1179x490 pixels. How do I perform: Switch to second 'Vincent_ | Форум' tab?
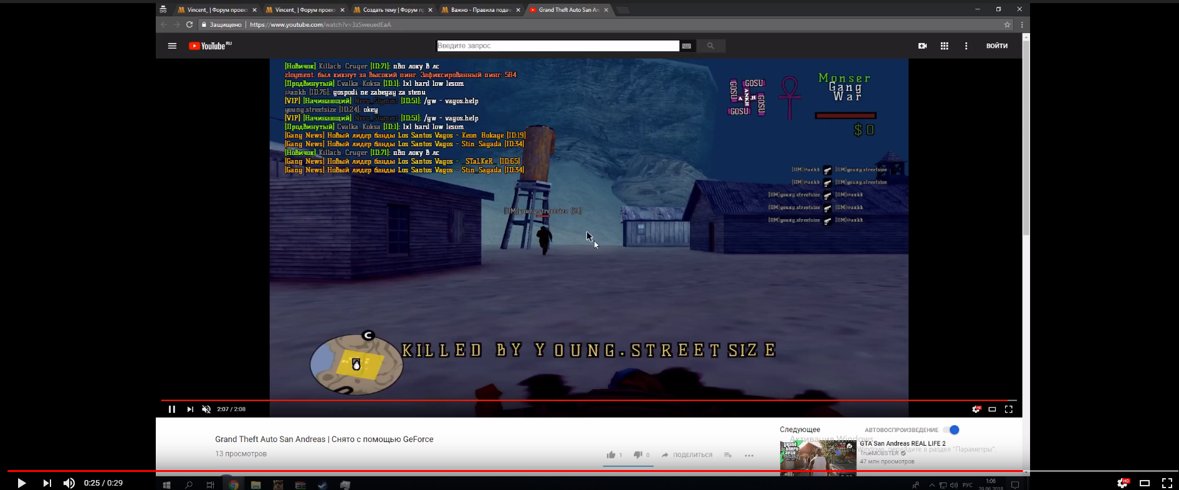pyautogui.click(x=304, y=10)
